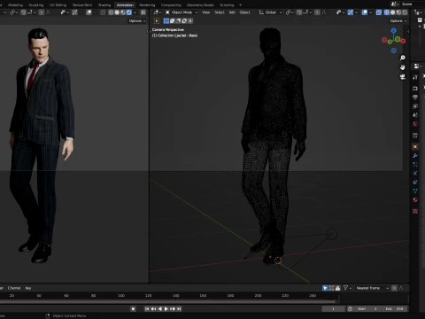Click the current frame number field
The height and width of the screenshot is (319, 425).
tap(333, 308)
